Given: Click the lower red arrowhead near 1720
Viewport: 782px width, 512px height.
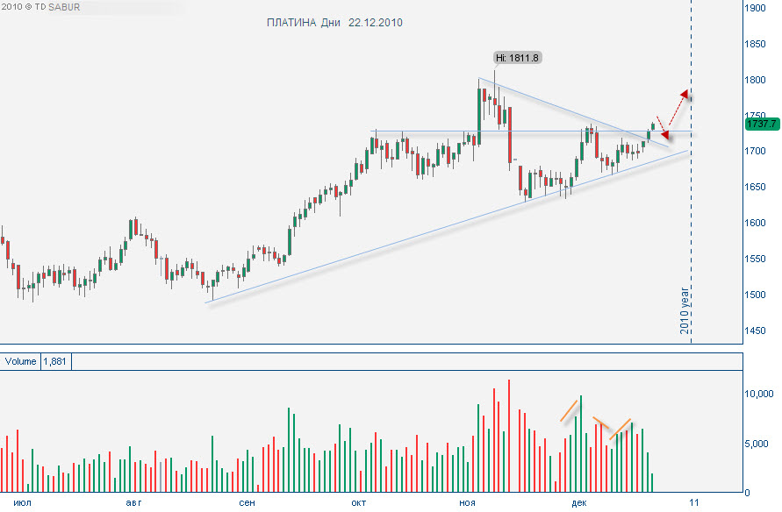Looking at the screenshot, I should (x=664, y=134).
